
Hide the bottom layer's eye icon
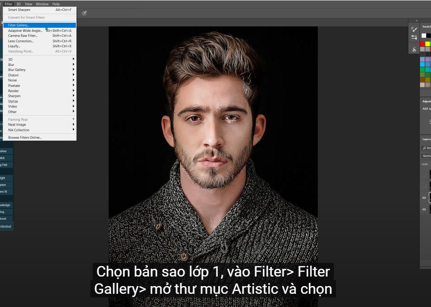(424, 209)
